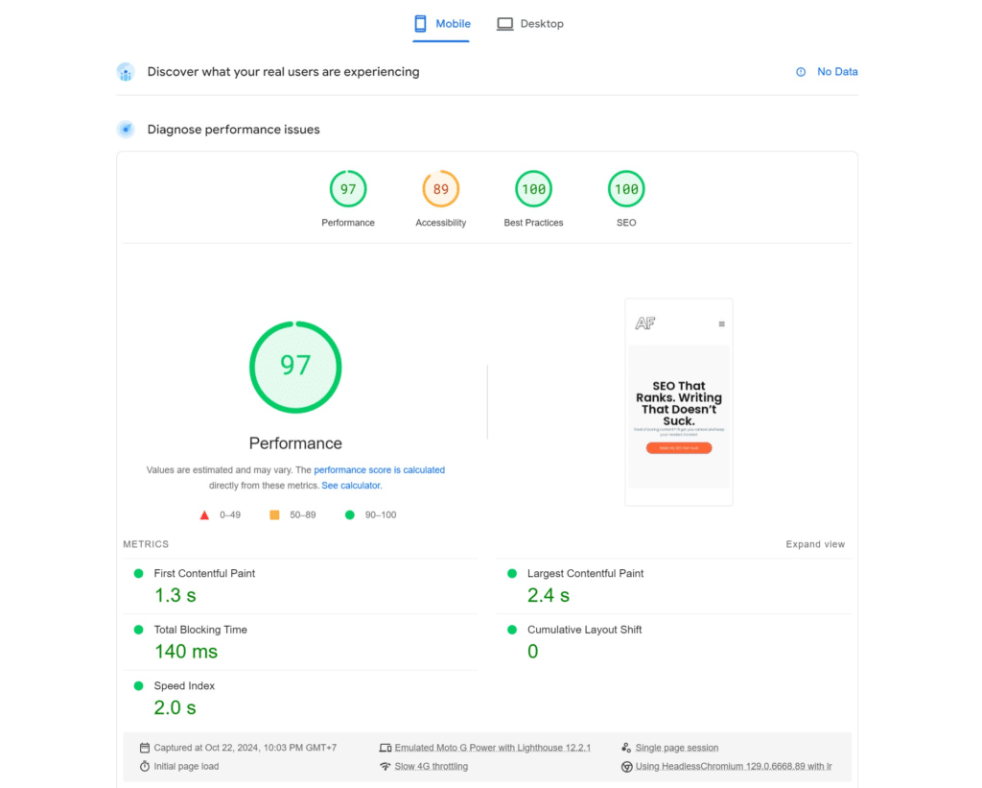Click the 2.4 s value
This screenshot has height=788, width=982.
(x=548, y=595)
